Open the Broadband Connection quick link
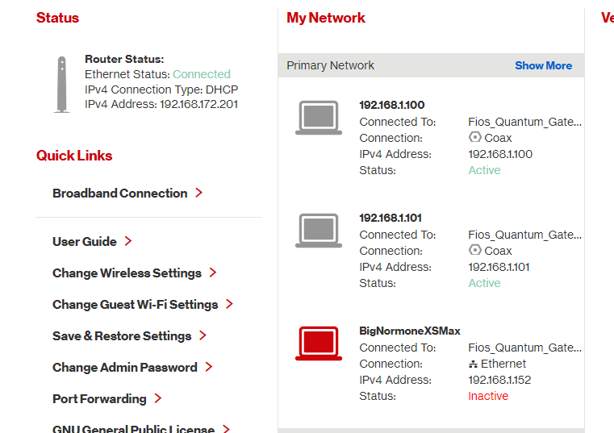Viewport: 614px width, 433px height. click(119, 194)
